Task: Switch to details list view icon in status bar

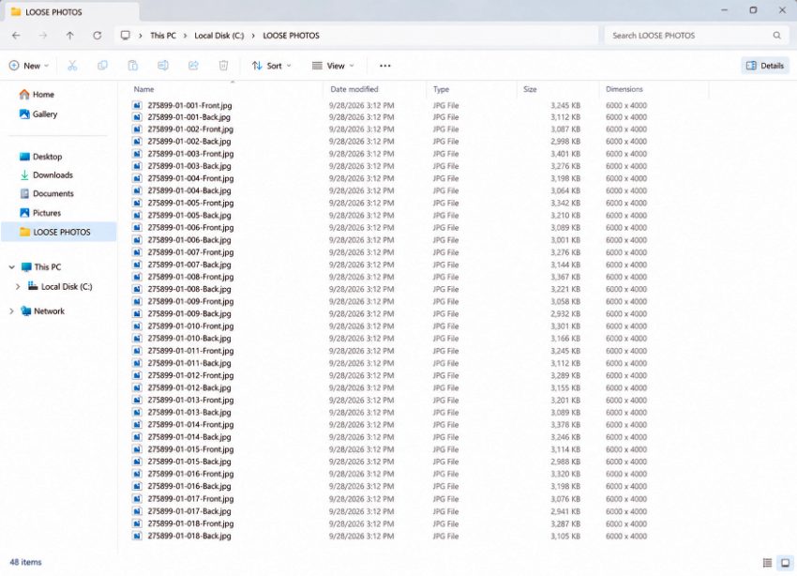Action: pos(768,562)
